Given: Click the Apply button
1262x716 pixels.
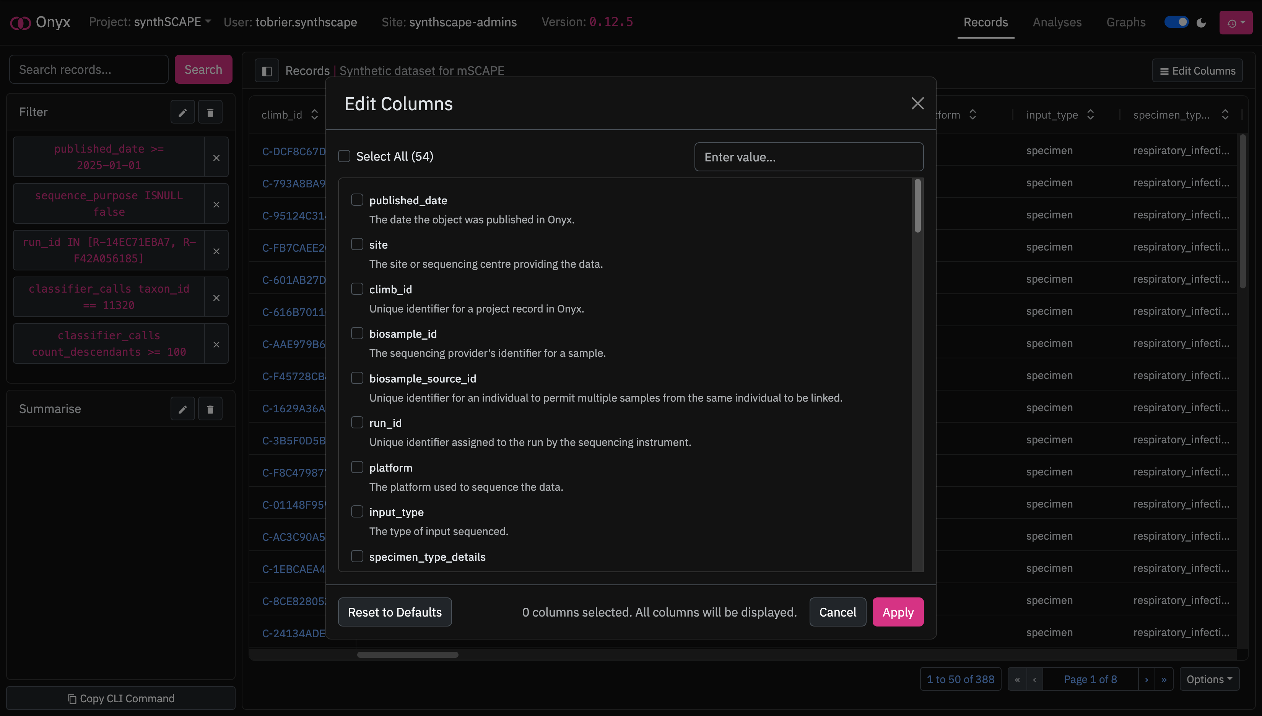Looking at the screenshot, I should click(898, 612).
